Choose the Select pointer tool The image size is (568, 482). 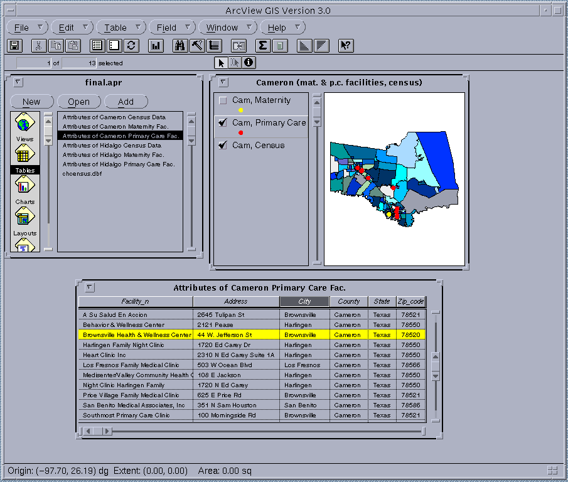click(x=221, y=63)
